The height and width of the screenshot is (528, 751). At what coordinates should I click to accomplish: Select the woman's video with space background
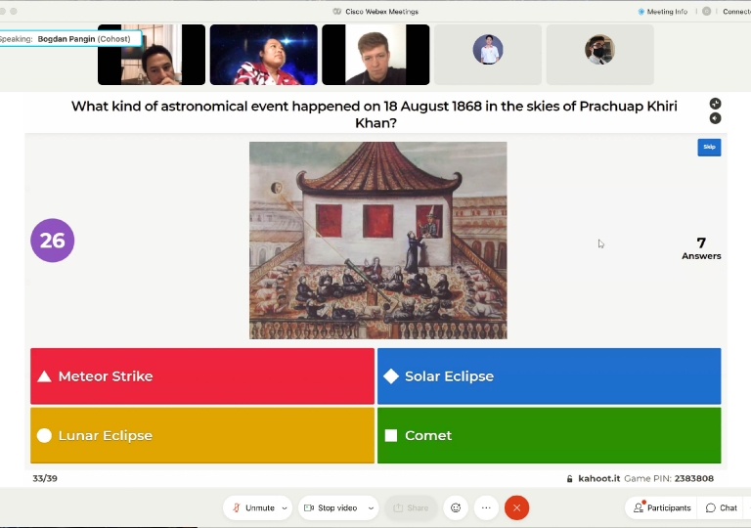263,55
